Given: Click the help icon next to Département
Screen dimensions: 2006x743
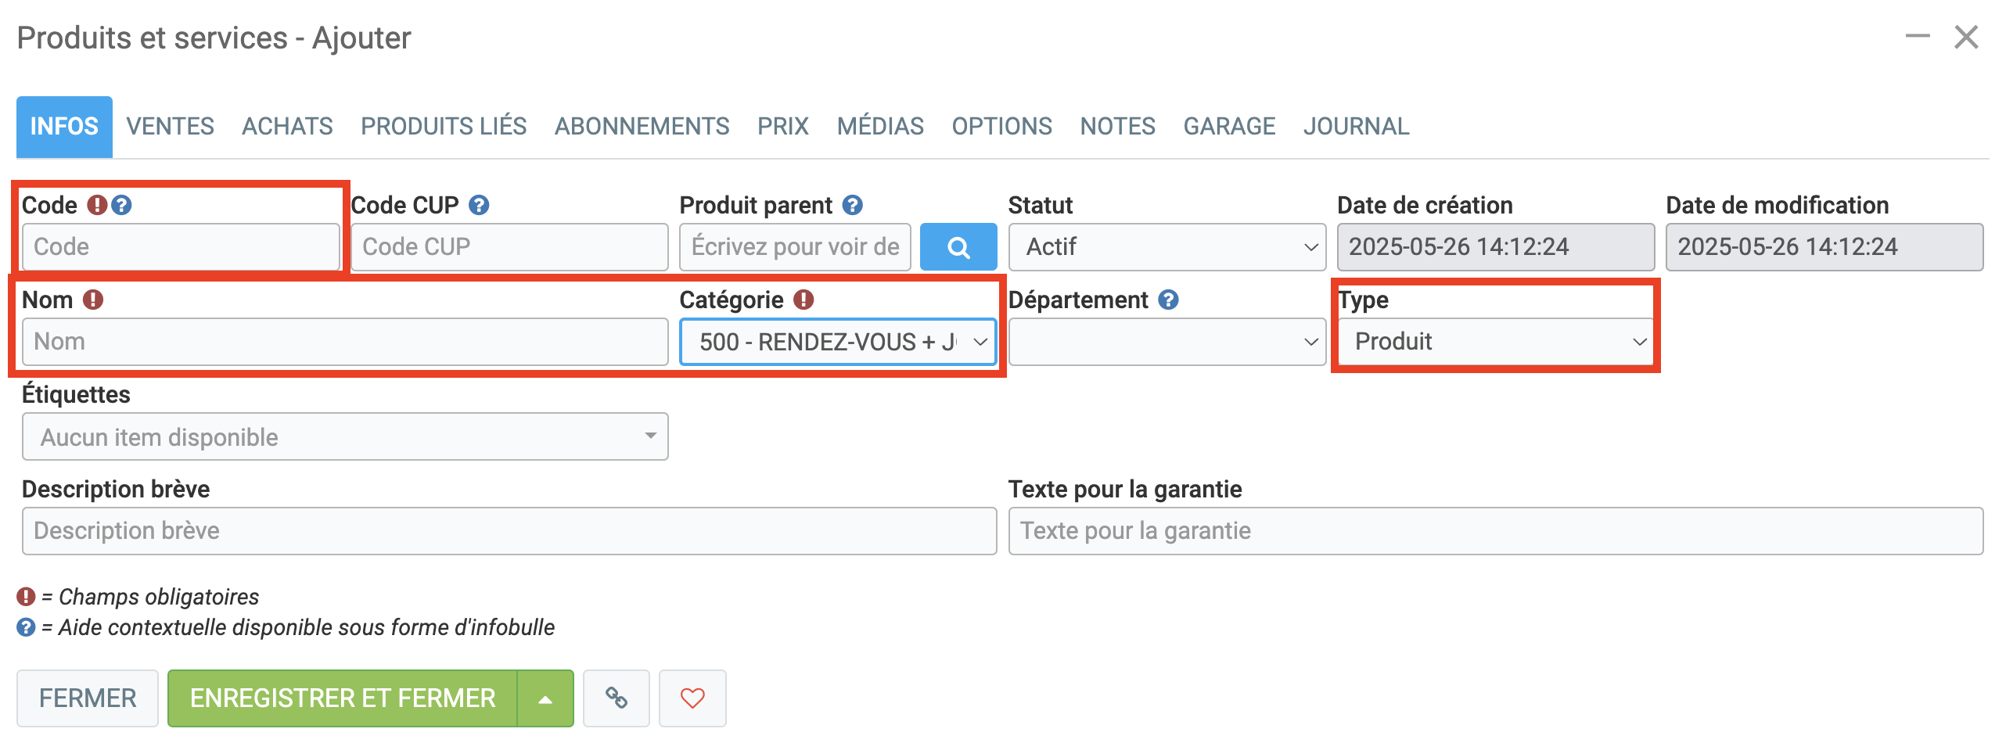Looking at the screenshot, I should click(x=1168, y=300).
